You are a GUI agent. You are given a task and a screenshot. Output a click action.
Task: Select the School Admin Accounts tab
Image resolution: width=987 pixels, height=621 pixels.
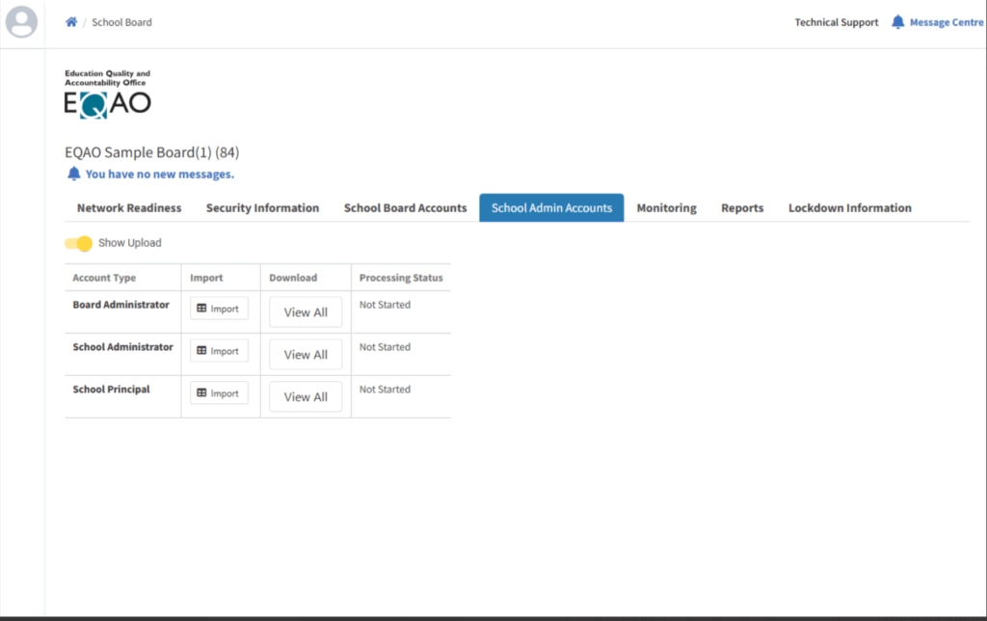[x=551, y=208]
